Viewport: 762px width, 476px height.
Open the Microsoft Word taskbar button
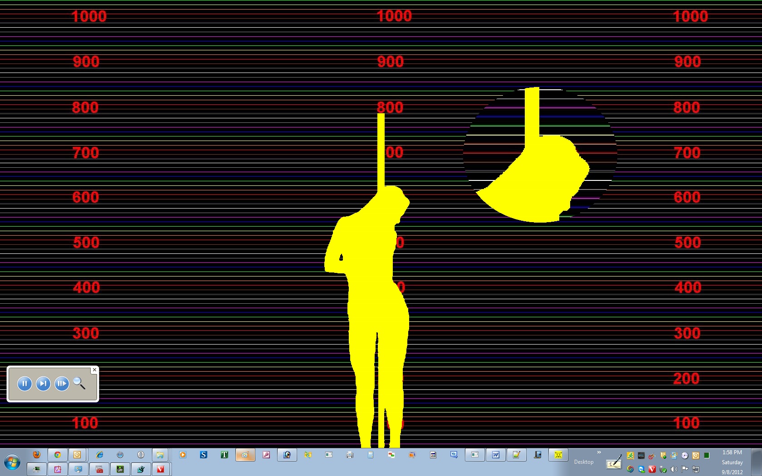[x=496, y=455]
